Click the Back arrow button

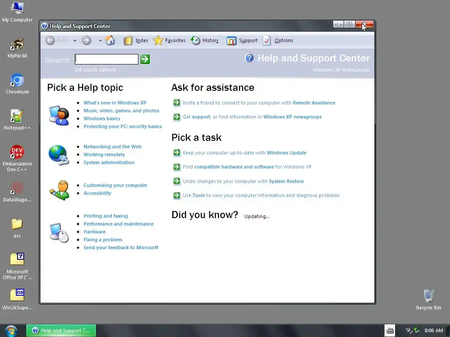50,40
